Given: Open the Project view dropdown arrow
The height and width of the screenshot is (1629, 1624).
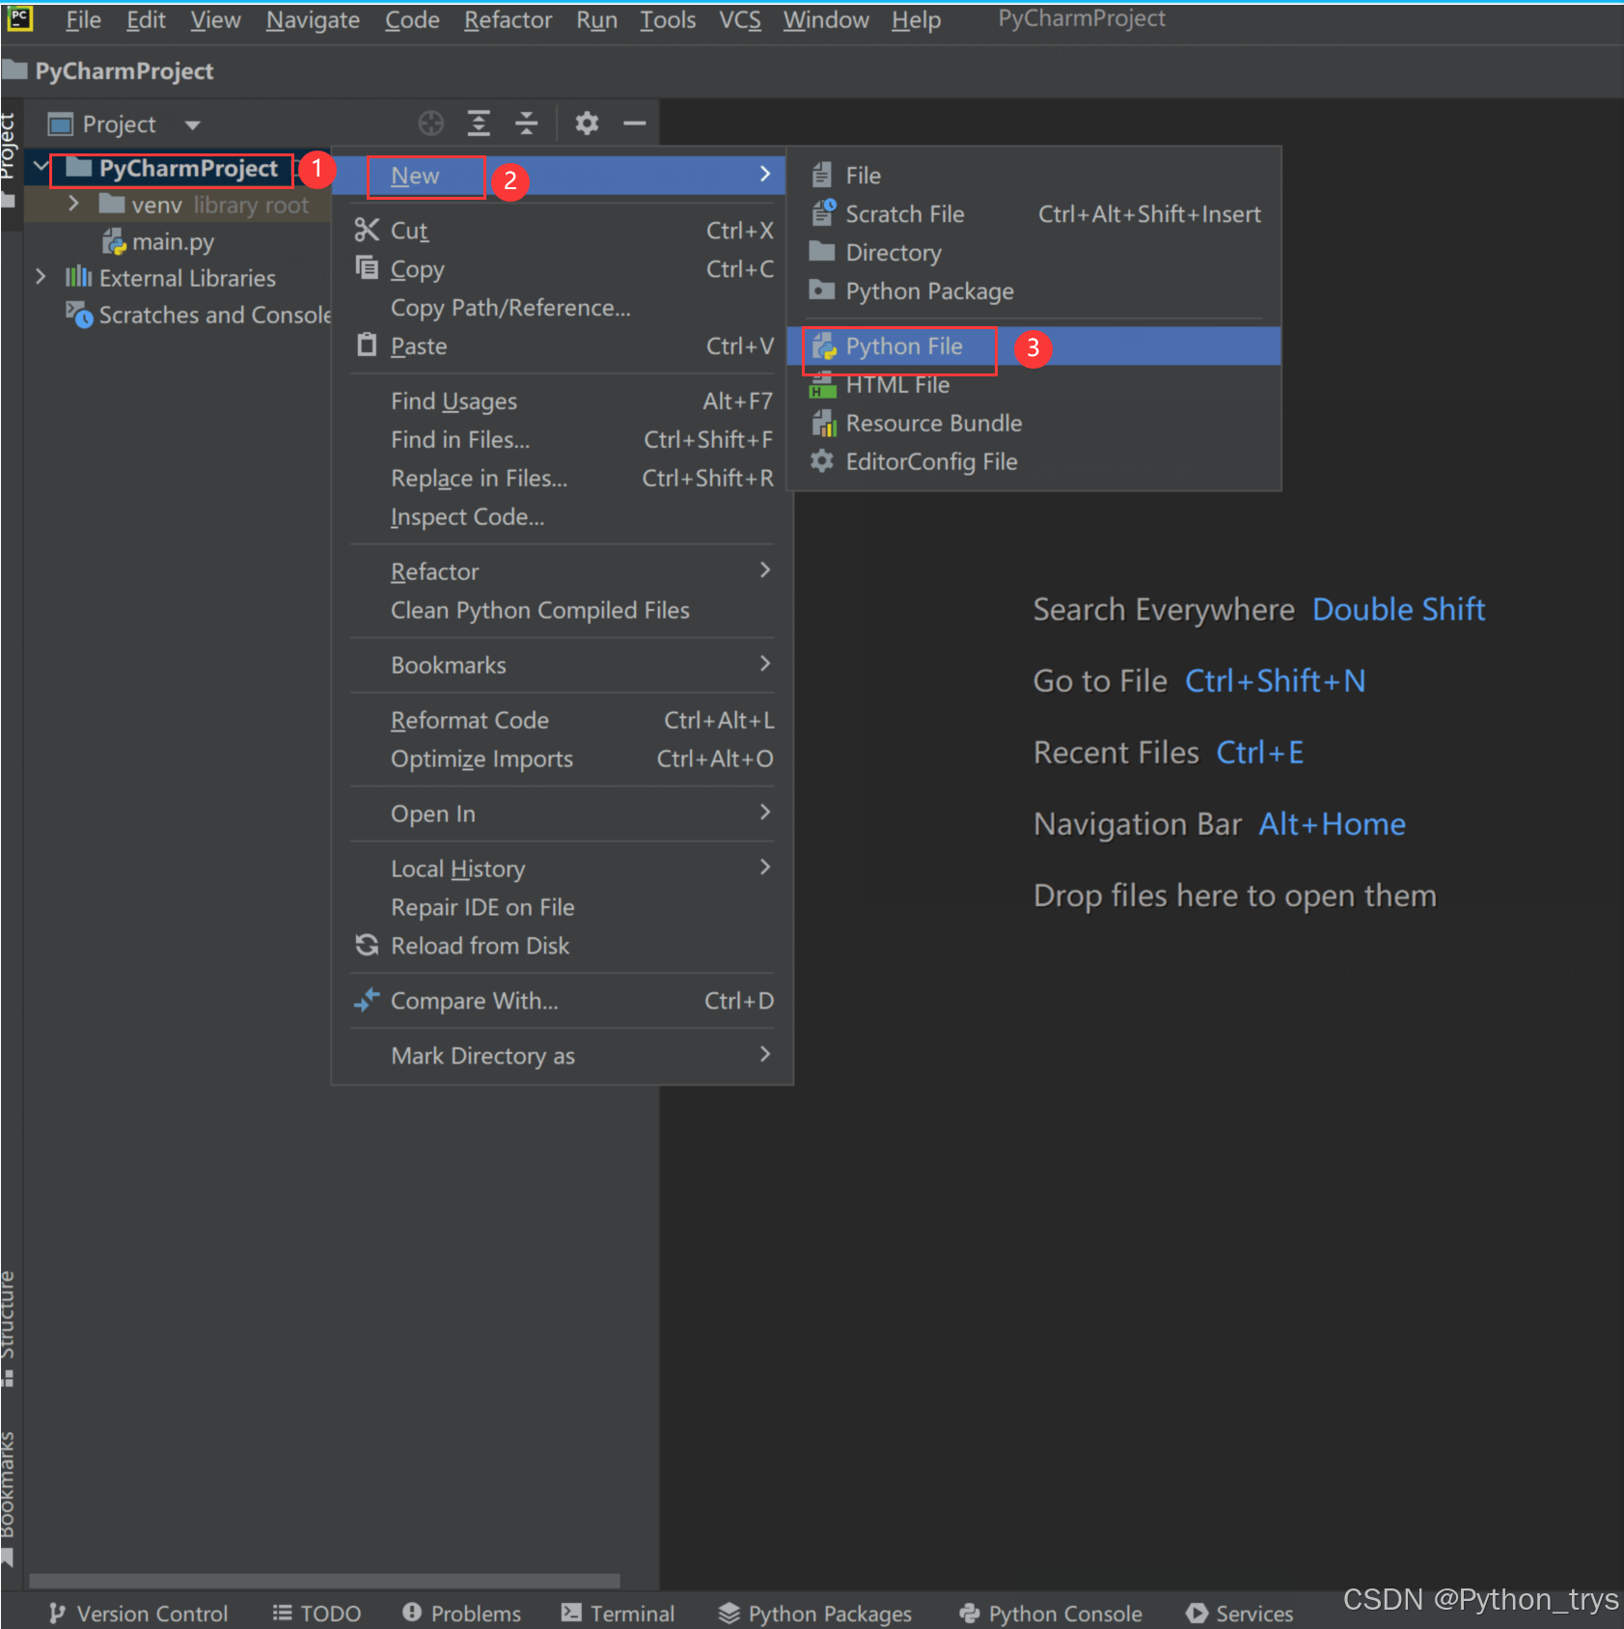Looking at the screenshot, I should point(192,124).
